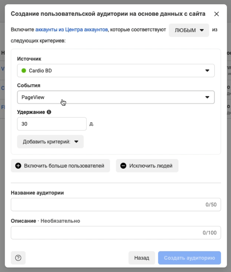Open the Источник dropdown showing Cardio BD
231x272 pixels.
pyautogui.click(x=116, y=70)
